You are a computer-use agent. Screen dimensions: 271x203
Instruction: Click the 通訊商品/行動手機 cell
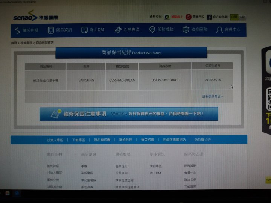click(x=46, y=80)
